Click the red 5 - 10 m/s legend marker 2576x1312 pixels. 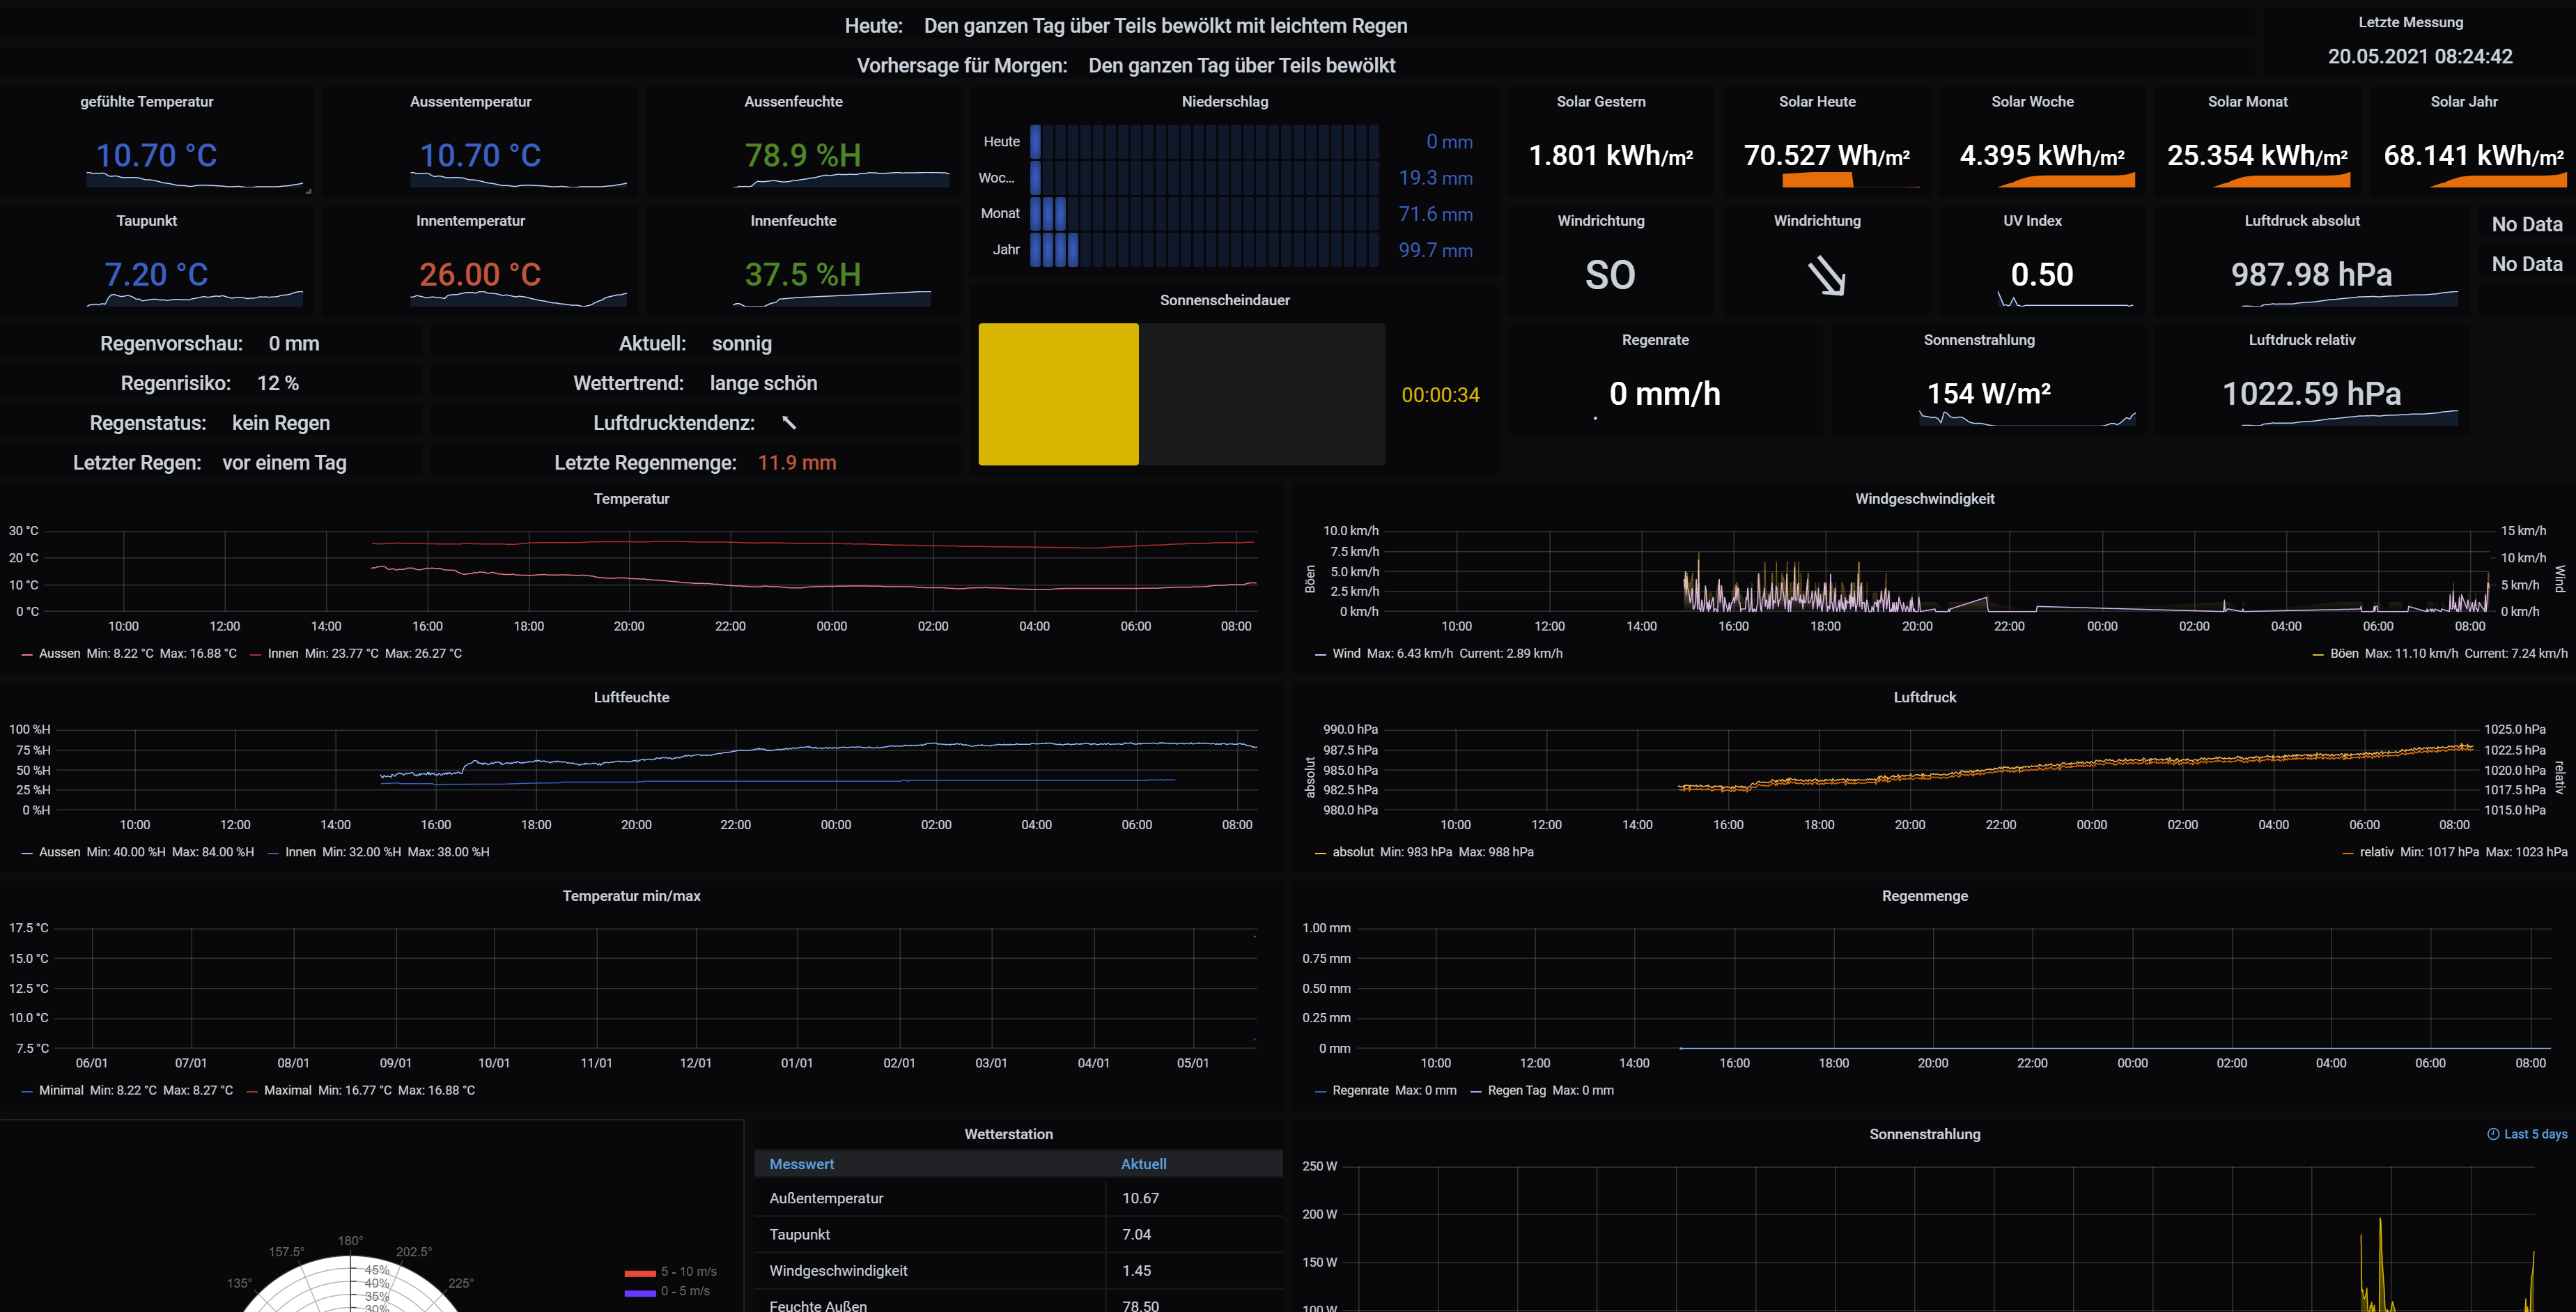pyautogui.click(x=640, y=1273)
